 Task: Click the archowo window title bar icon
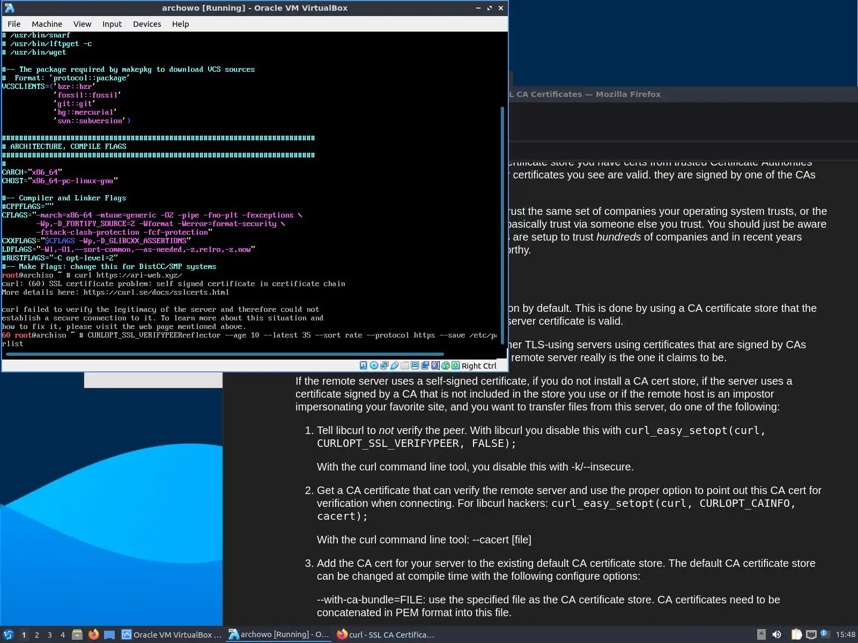click(x=9, y=8)
